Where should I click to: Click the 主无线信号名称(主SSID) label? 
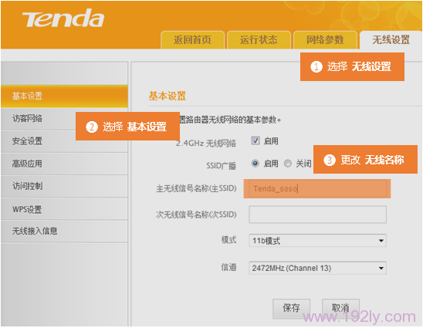click(x=196, y=188)
